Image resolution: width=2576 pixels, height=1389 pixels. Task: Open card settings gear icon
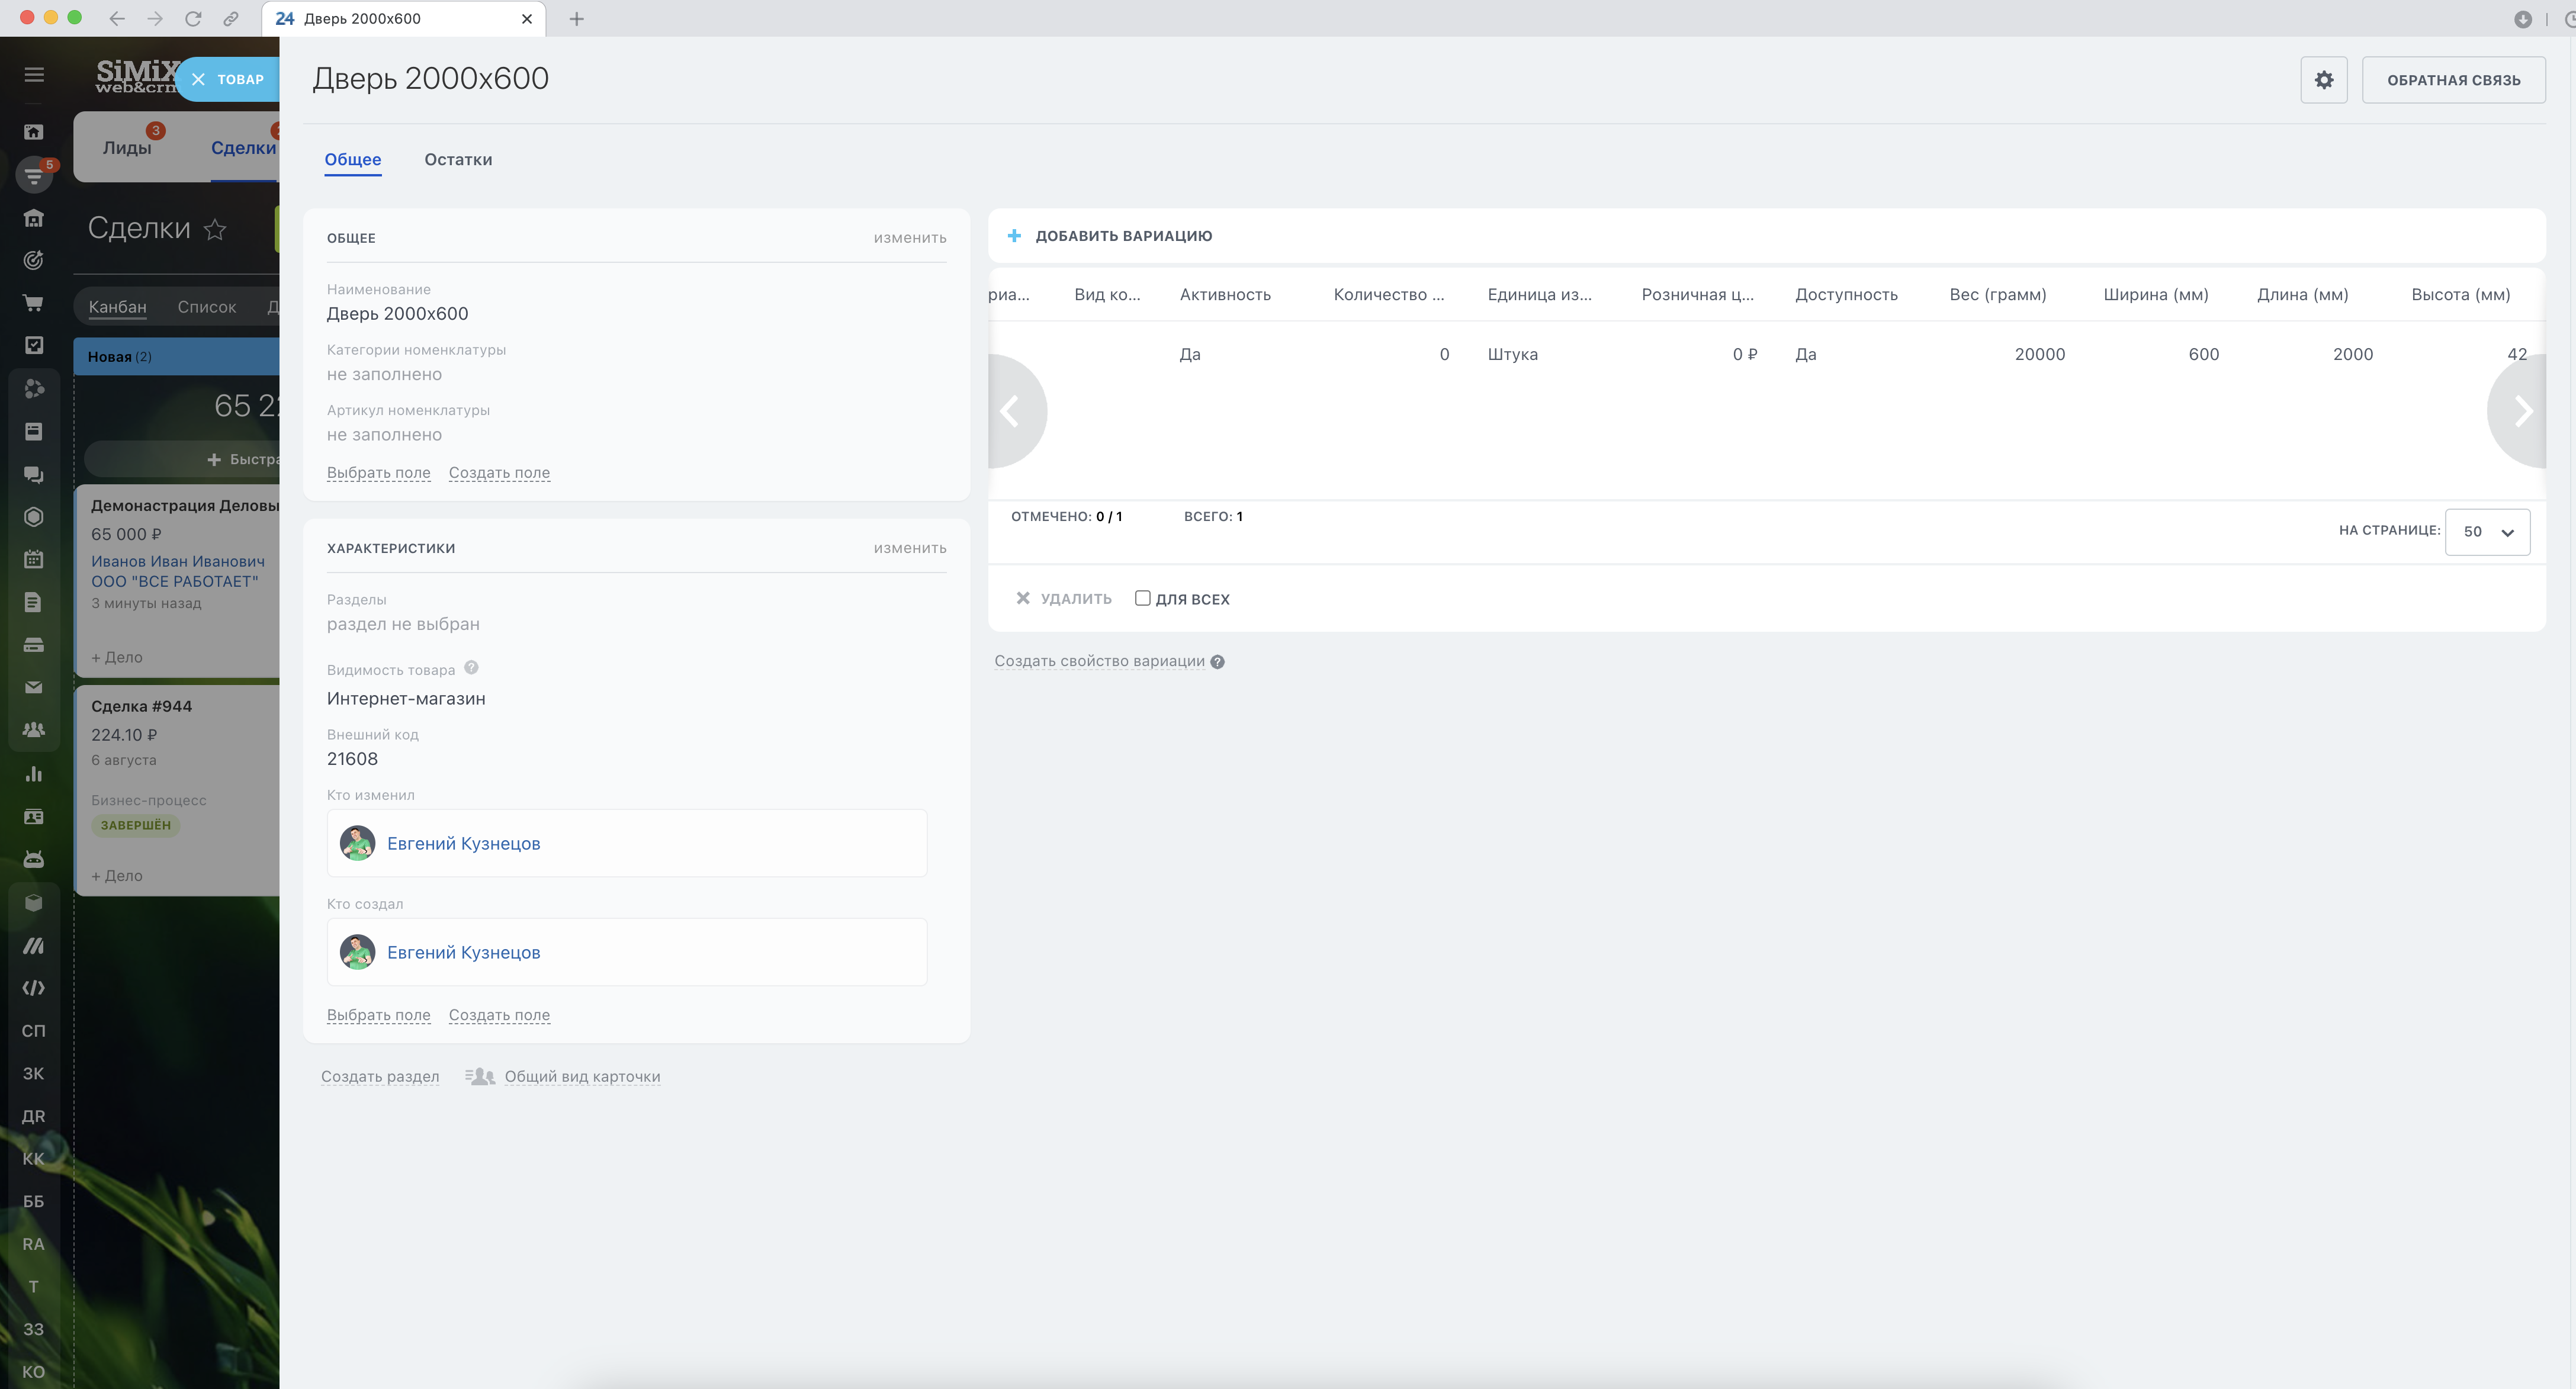coord(2323,80)
